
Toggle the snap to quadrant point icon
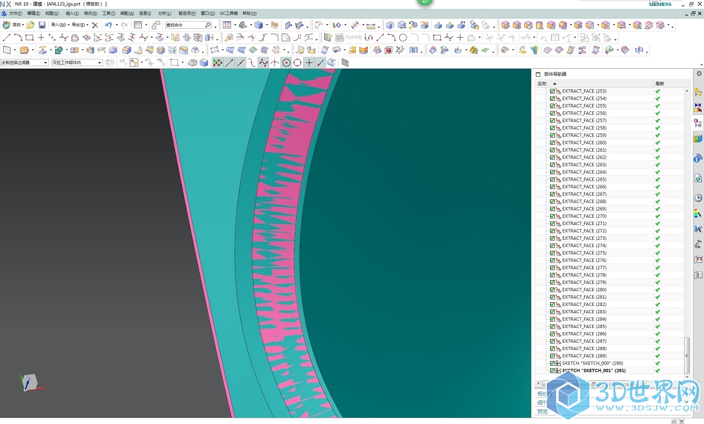pyautogui.click(x=297, y=62)
